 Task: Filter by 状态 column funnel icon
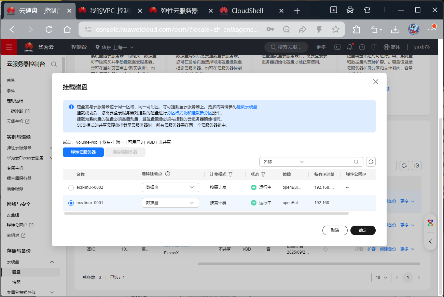(x=263, y=174)
